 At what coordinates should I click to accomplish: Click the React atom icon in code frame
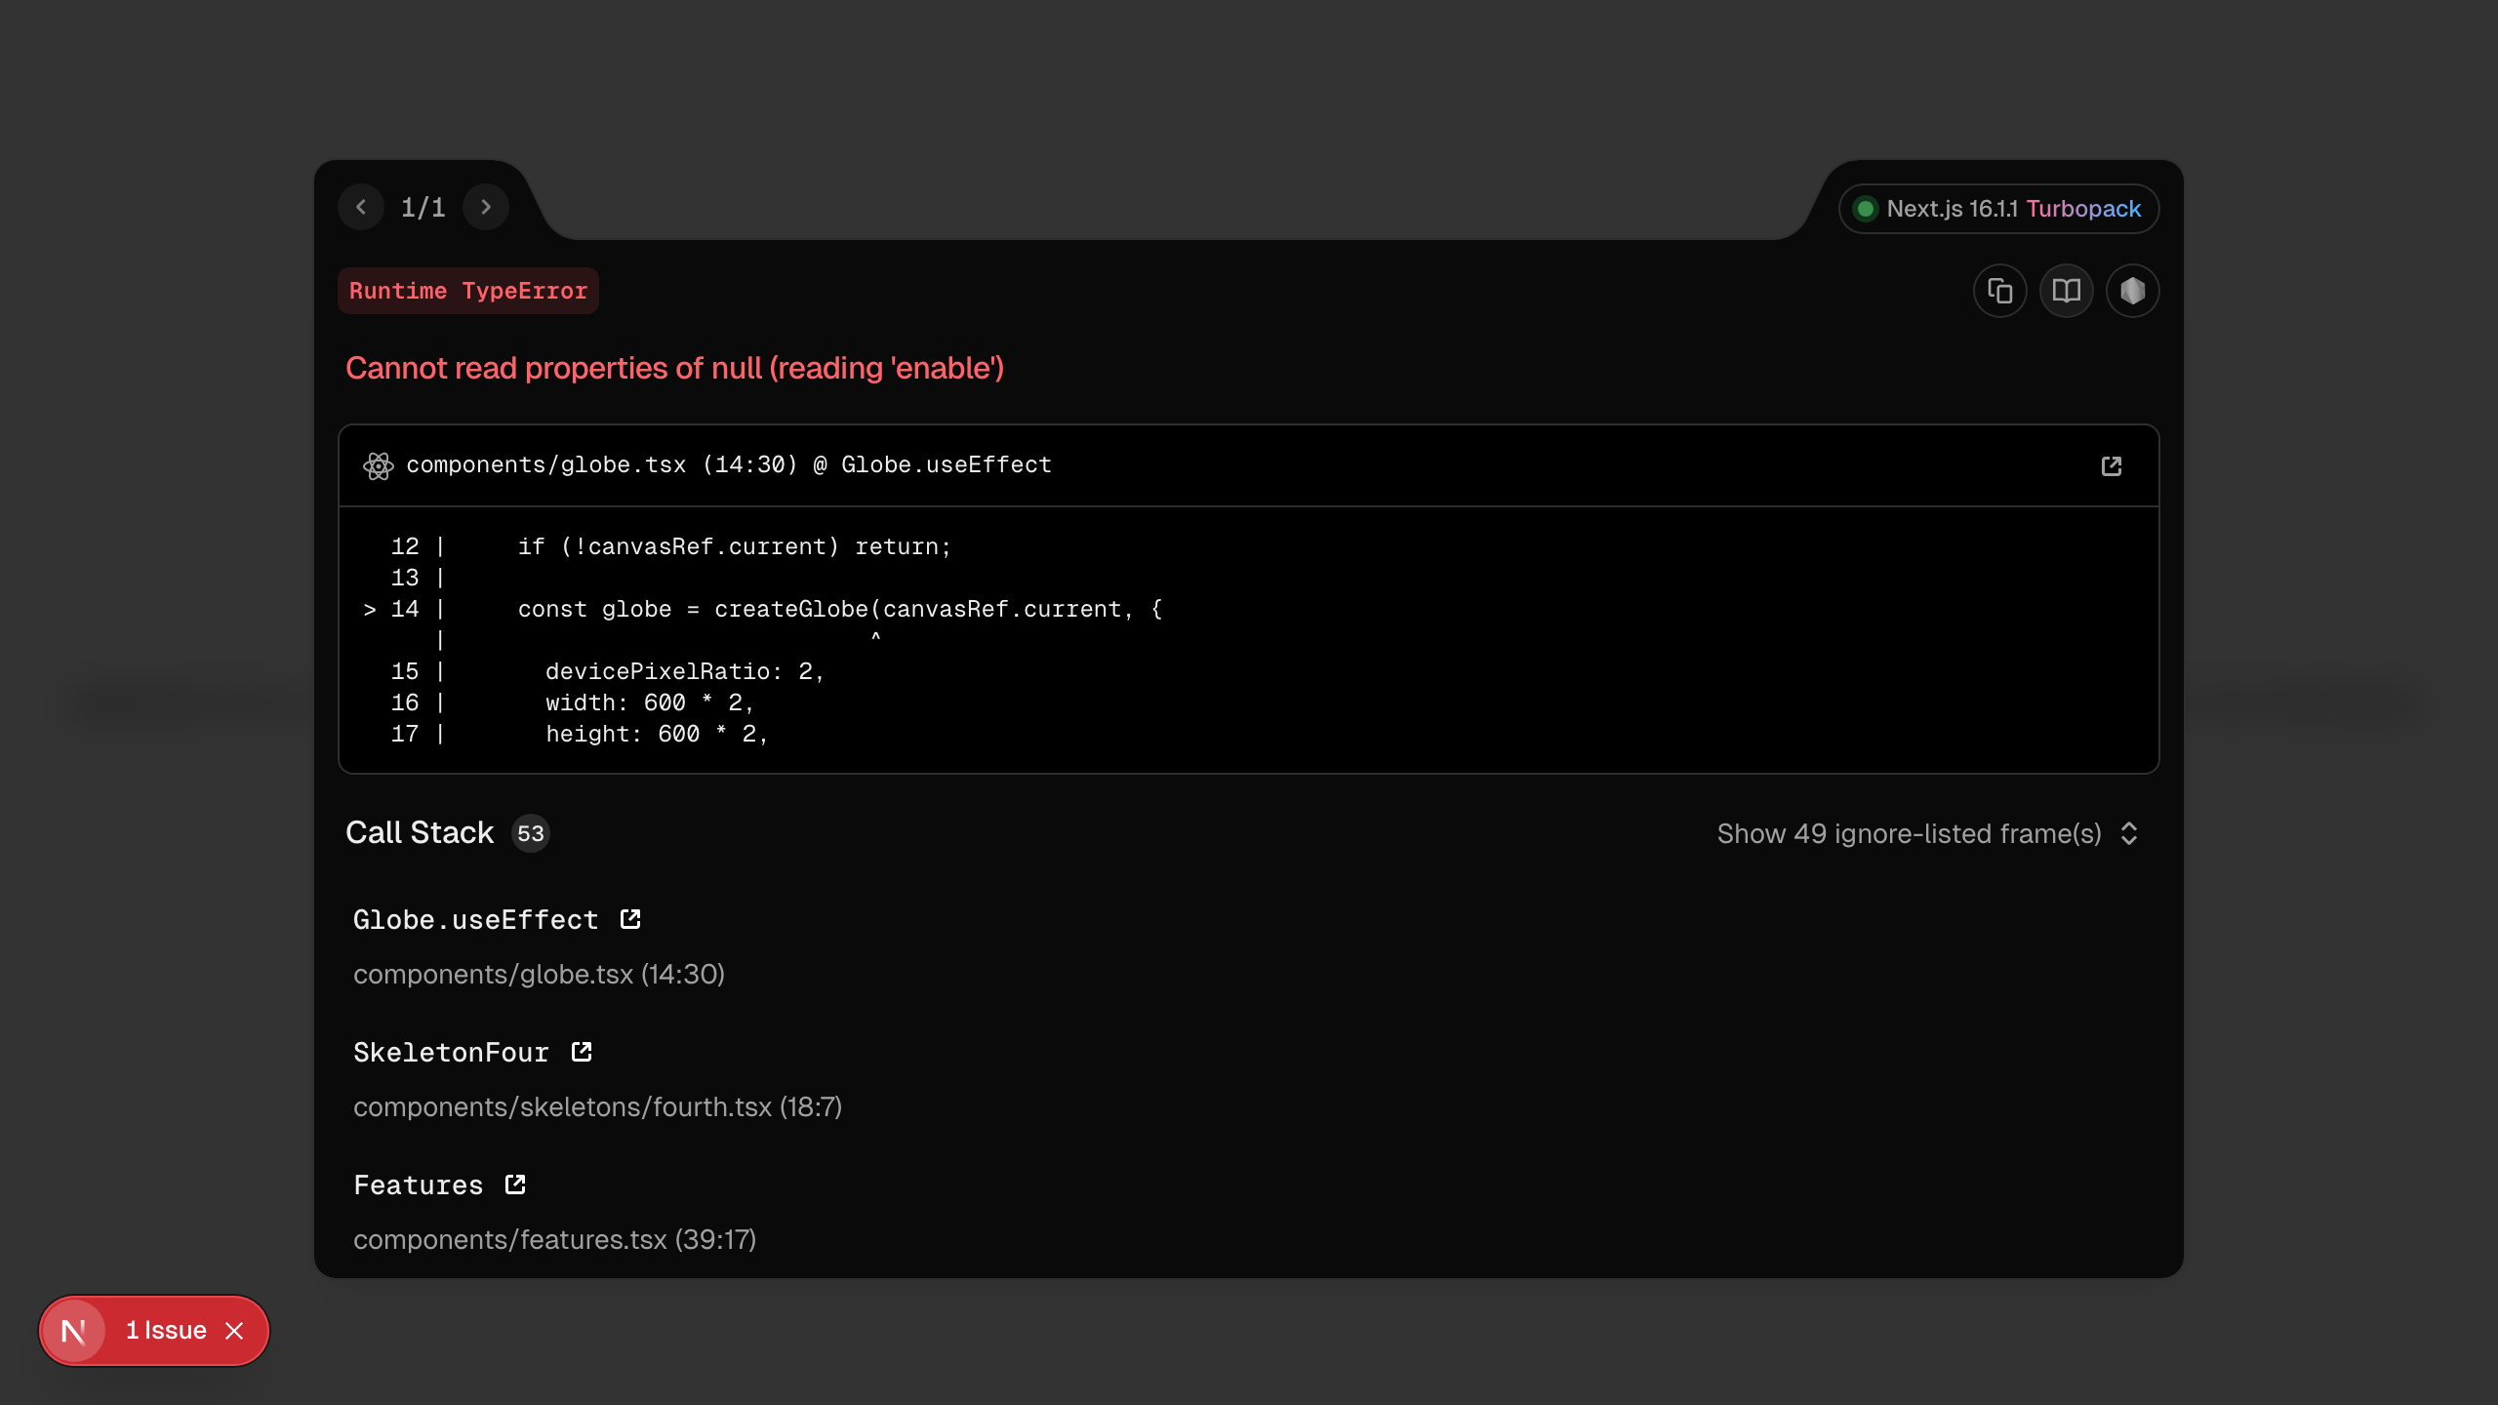pyautogui.click(x=379, y=466)
